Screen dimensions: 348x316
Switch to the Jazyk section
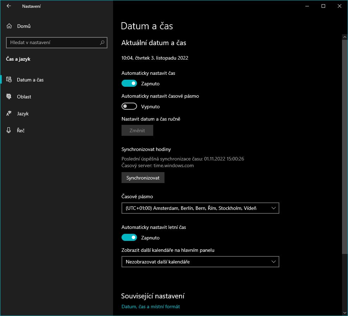click(23, 114)
